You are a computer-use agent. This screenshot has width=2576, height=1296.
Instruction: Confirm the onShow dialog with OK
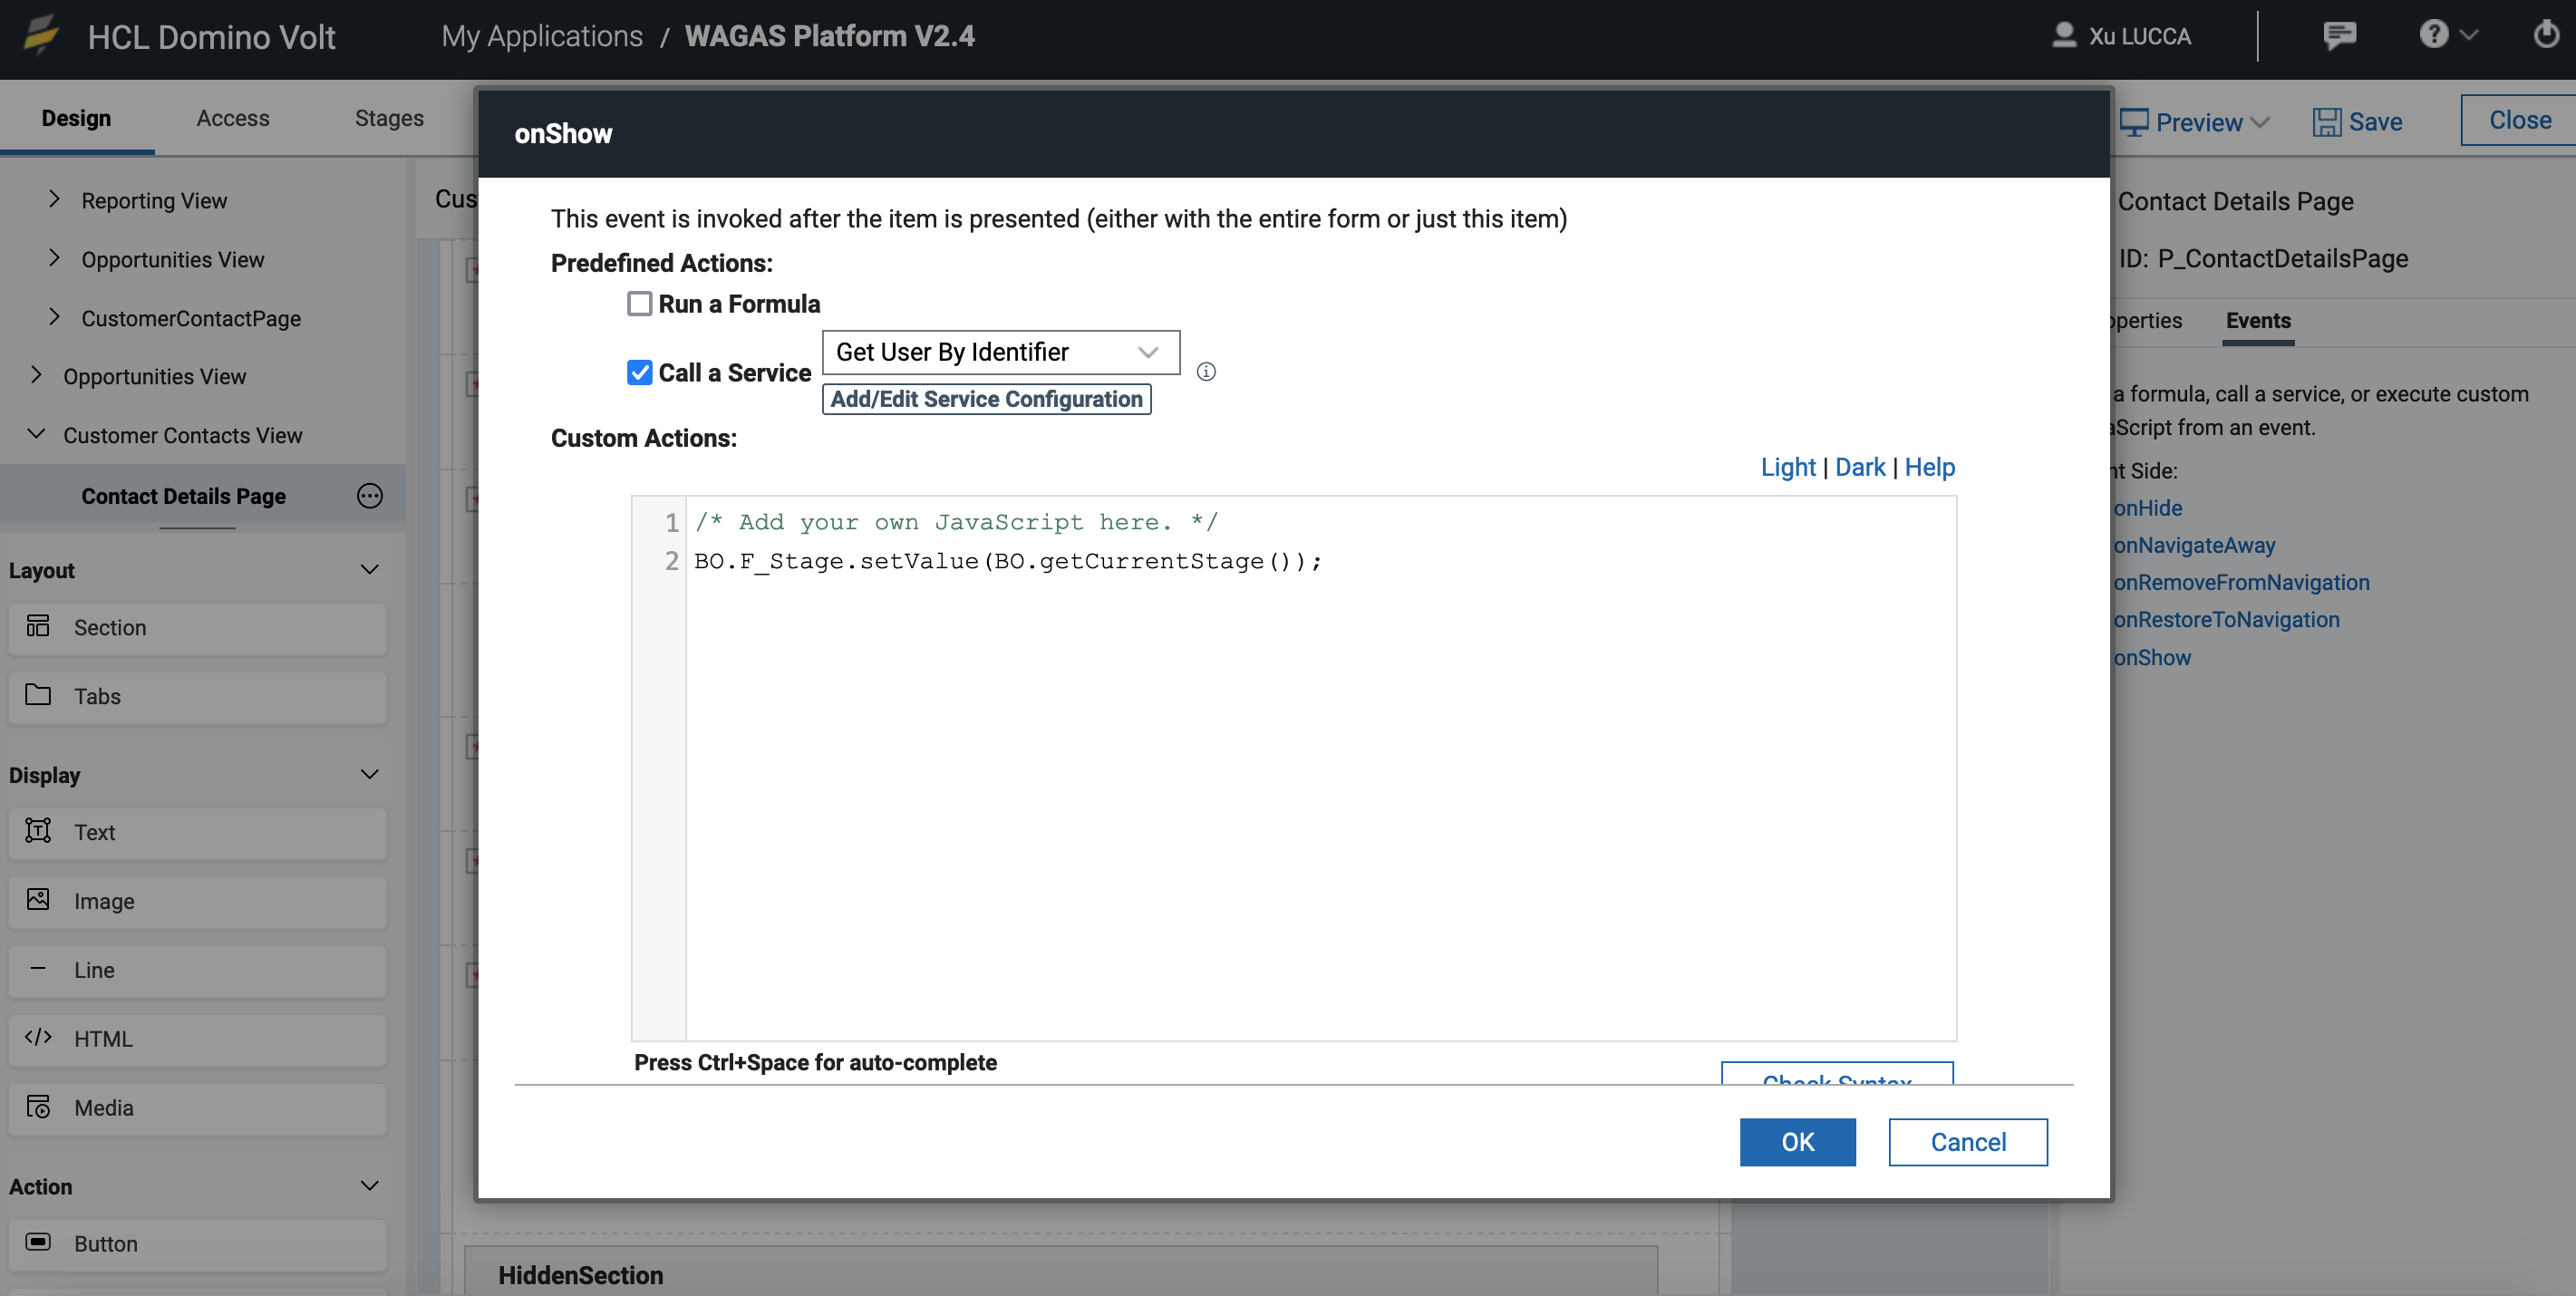[1797, 1142]
